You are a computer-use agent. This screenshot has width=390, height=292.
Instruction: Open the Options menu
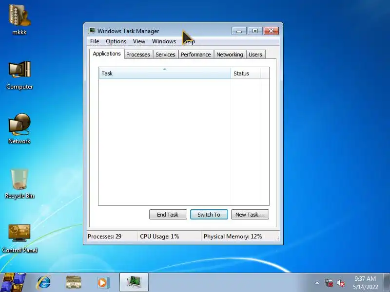(116, 41)
